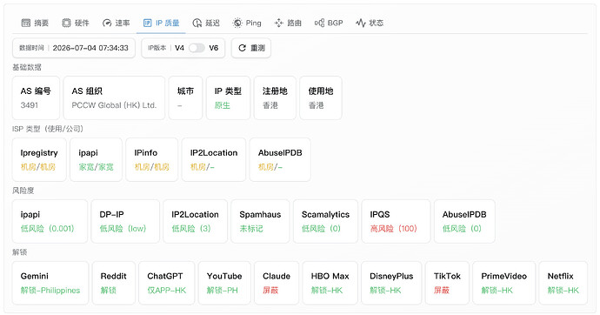
Task: Click the HBO Max 解锁-HK card
Action: click(x=330, y=283)
